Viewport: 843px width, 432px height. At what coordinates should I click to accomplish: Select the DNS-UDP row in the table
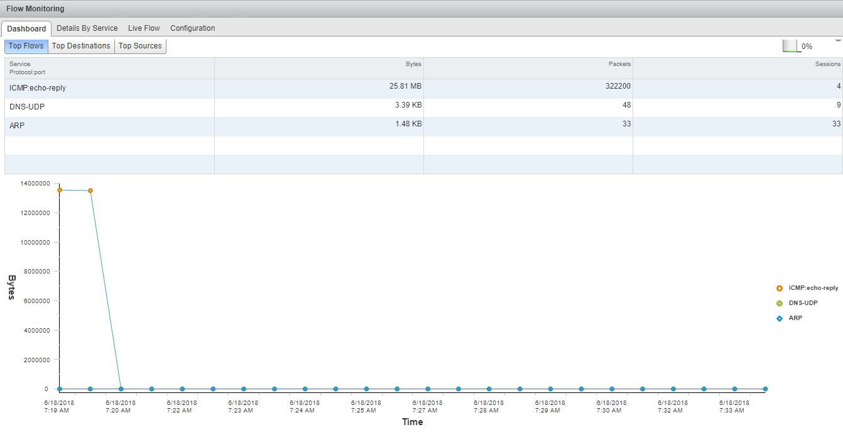click(x=27, y=107)
